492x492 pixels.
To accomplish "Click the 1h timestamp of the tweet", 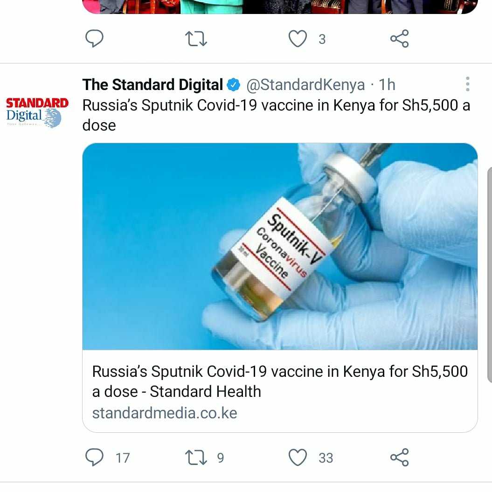I will 387,85.
